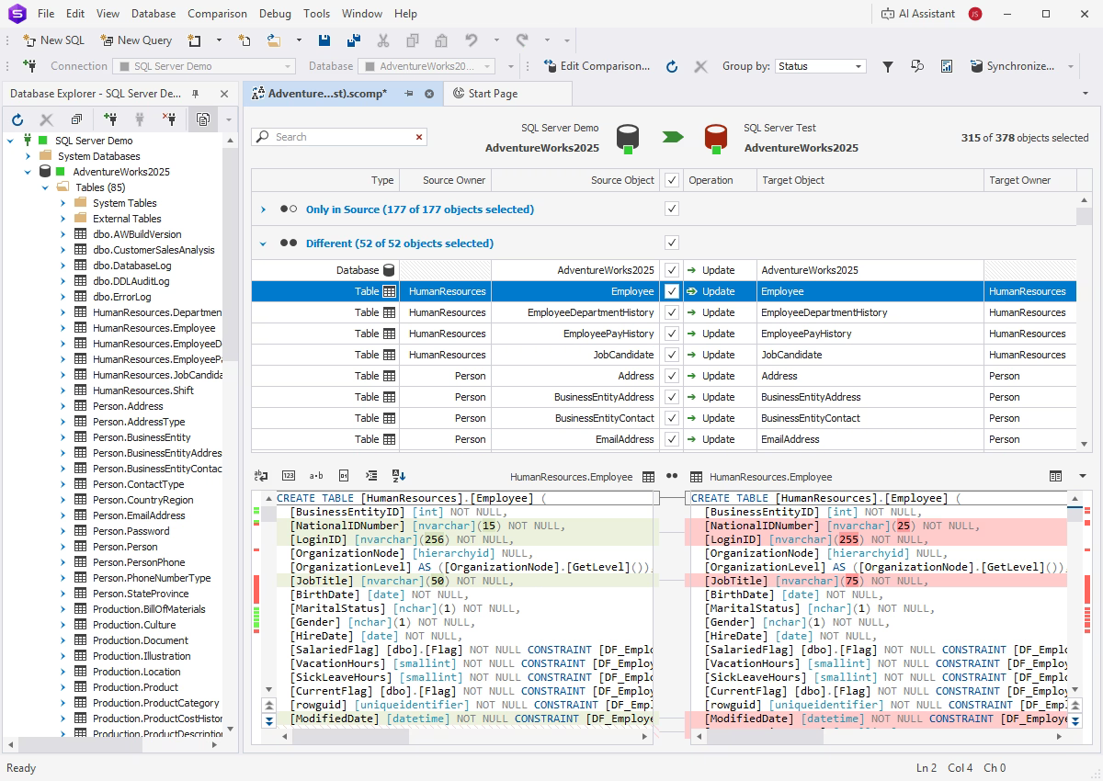The image size is (1103, 781).
Task: Uncheck the JobCandidate row checkbox
Action: tap(672, 355)
